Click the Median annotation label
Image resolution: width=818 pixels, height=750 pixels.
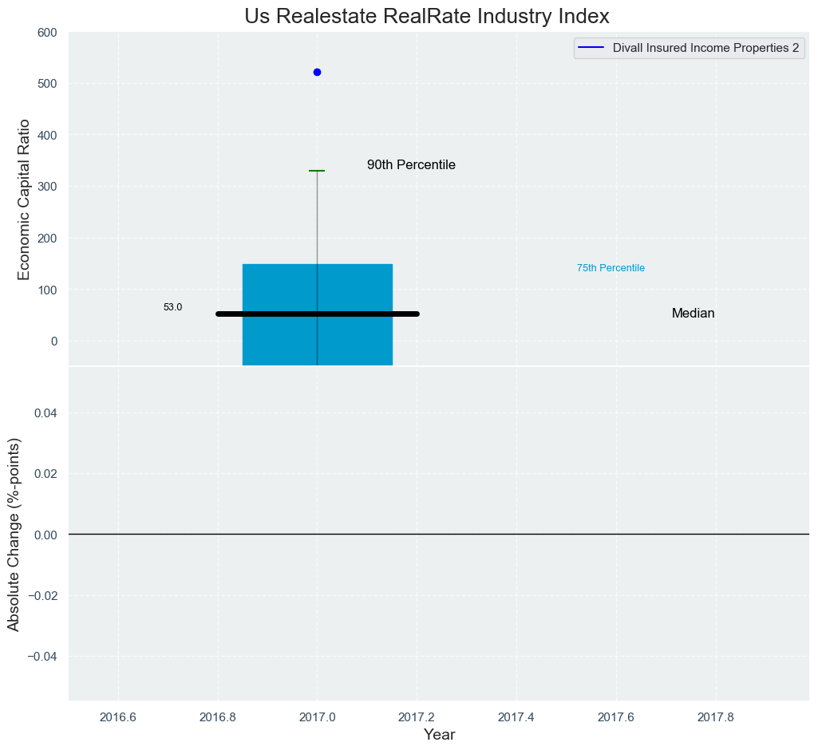[693, 314]
